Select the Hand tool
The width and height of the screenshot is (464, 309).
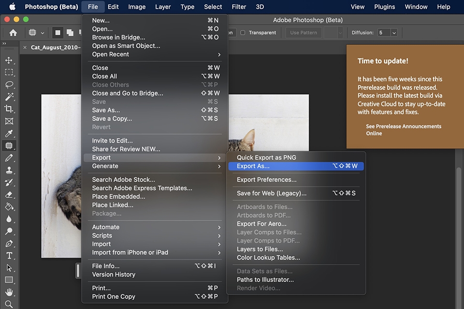point(9,292)
